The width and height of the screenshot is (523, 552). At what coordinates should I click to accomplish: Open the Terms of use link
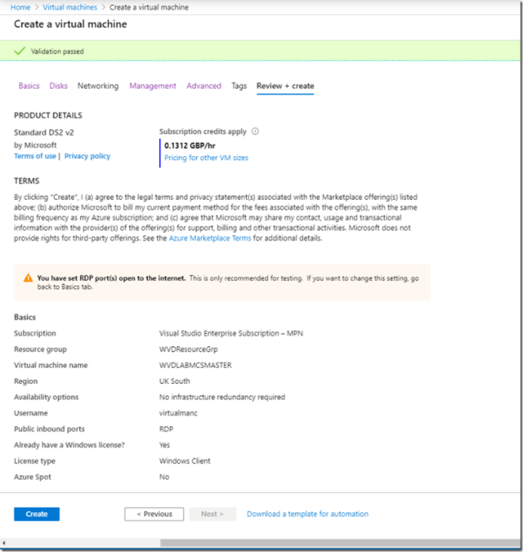click(35, 156)
